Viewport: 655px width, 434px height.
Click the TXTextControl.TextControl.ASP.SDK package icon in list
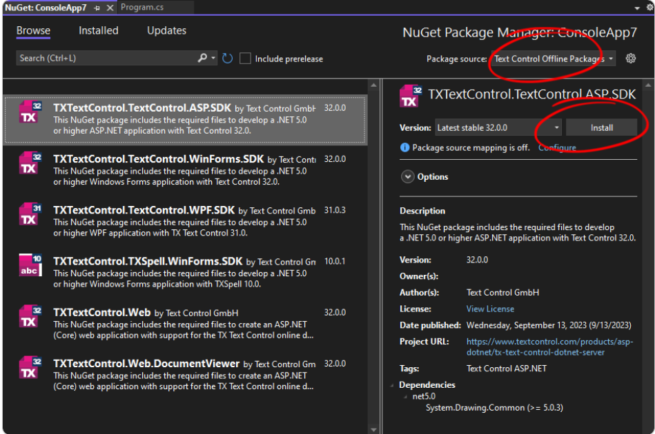[30, 112]
